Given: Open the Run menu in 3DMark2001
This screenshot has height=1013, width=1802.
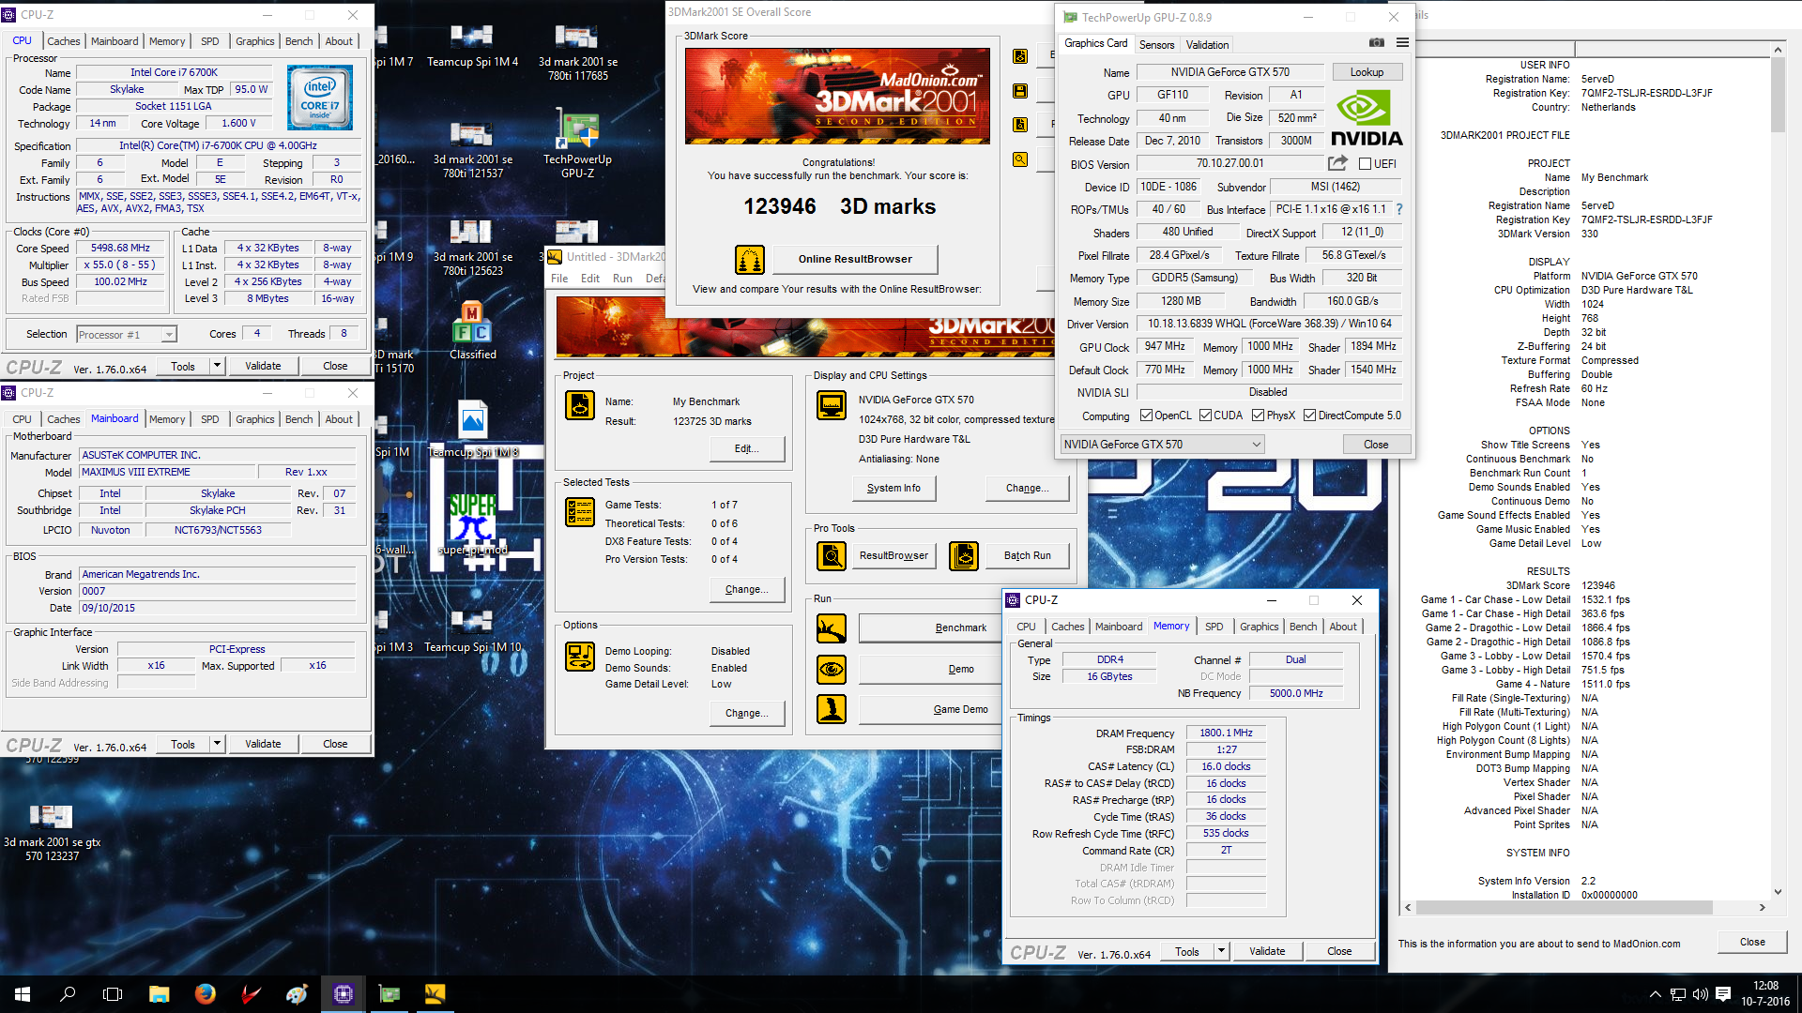Looking at the screenshot, I should tap(622, 279).
